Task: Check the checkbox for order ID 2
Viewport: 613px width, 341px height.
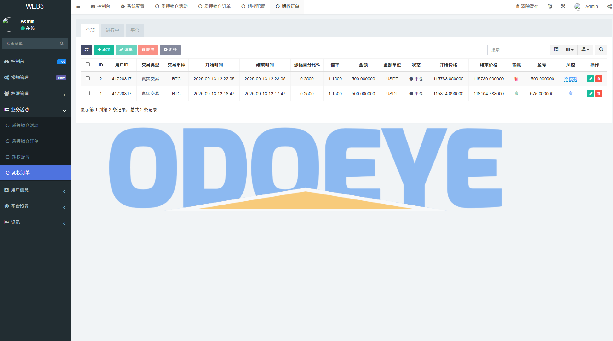Action: 88,78
